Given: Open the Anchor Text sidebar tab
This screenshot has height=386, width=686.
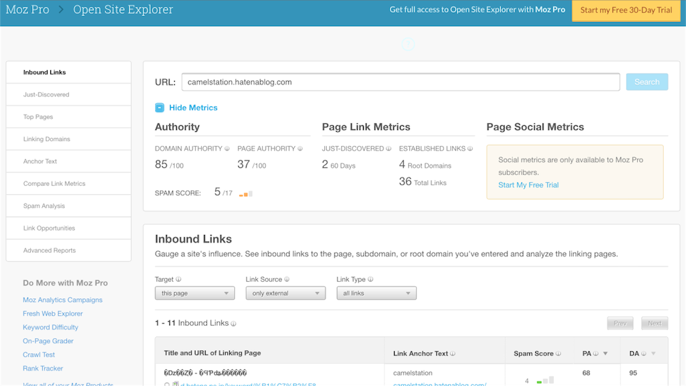Looking at the screenshot, I should click(x=69, y=161).
